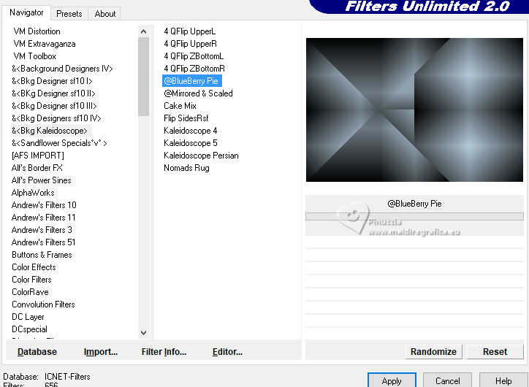Click the category list scroll-down arrow
529x387 pixels.
coord(143,332)
